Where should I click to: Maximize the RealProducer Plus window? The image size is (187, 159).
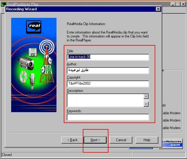[x=178, y=4]
